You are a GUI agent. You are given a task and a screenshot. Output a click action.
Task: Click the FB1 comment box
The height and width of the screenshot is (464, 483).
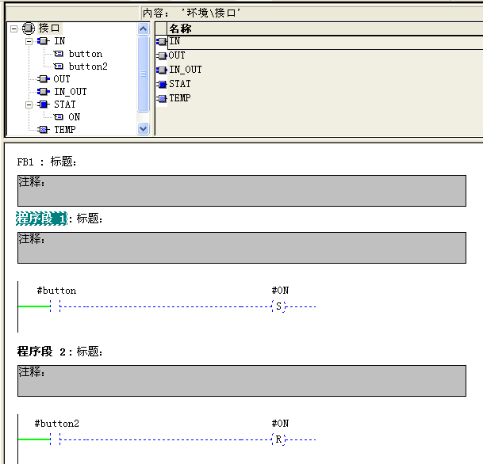click(x=241, y=191)
